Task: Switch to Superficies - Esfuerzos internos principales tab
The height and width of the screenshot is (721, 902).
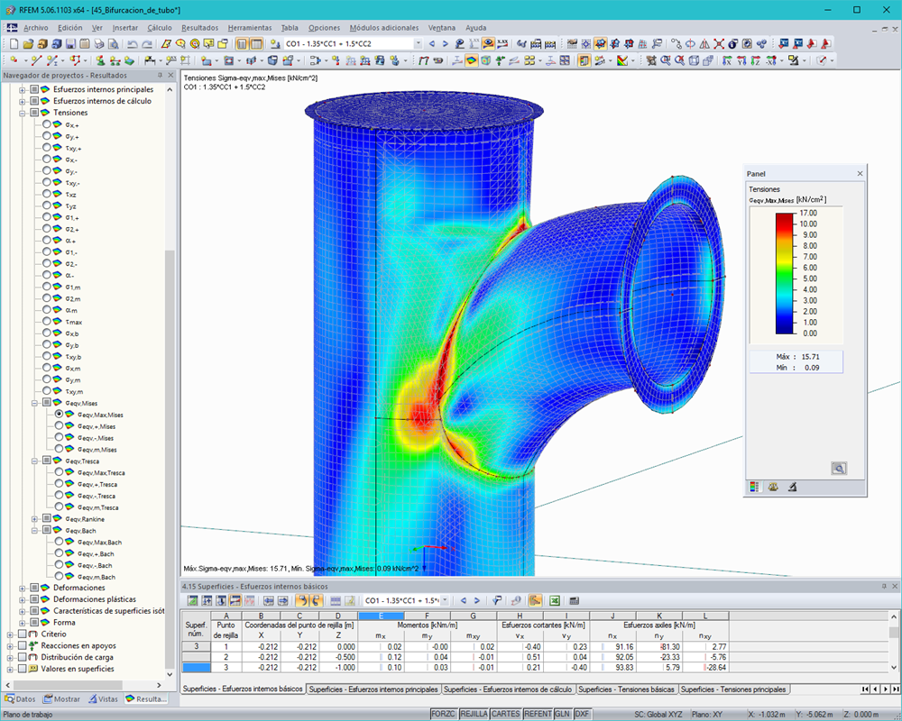Action: [x=373, y=689]
